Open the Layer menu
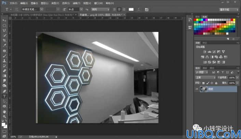Viewport: 241px width, 139px height. (44, 3)
